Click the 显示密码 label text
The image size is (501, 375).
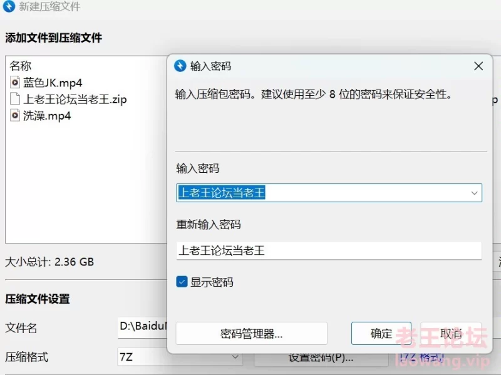pyautogui.click(x=212, y=282)
